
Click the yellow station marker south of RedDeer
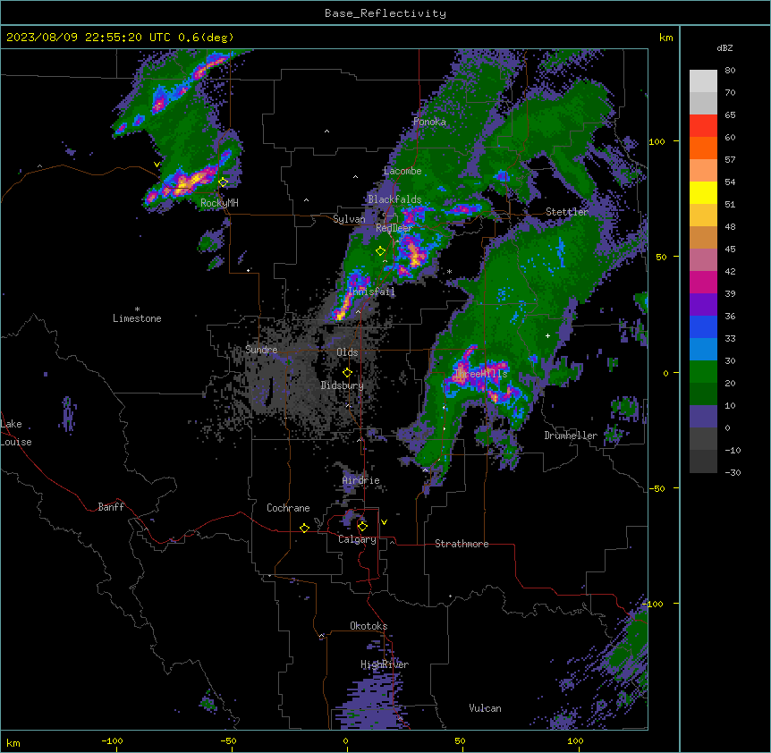(381, 251)
